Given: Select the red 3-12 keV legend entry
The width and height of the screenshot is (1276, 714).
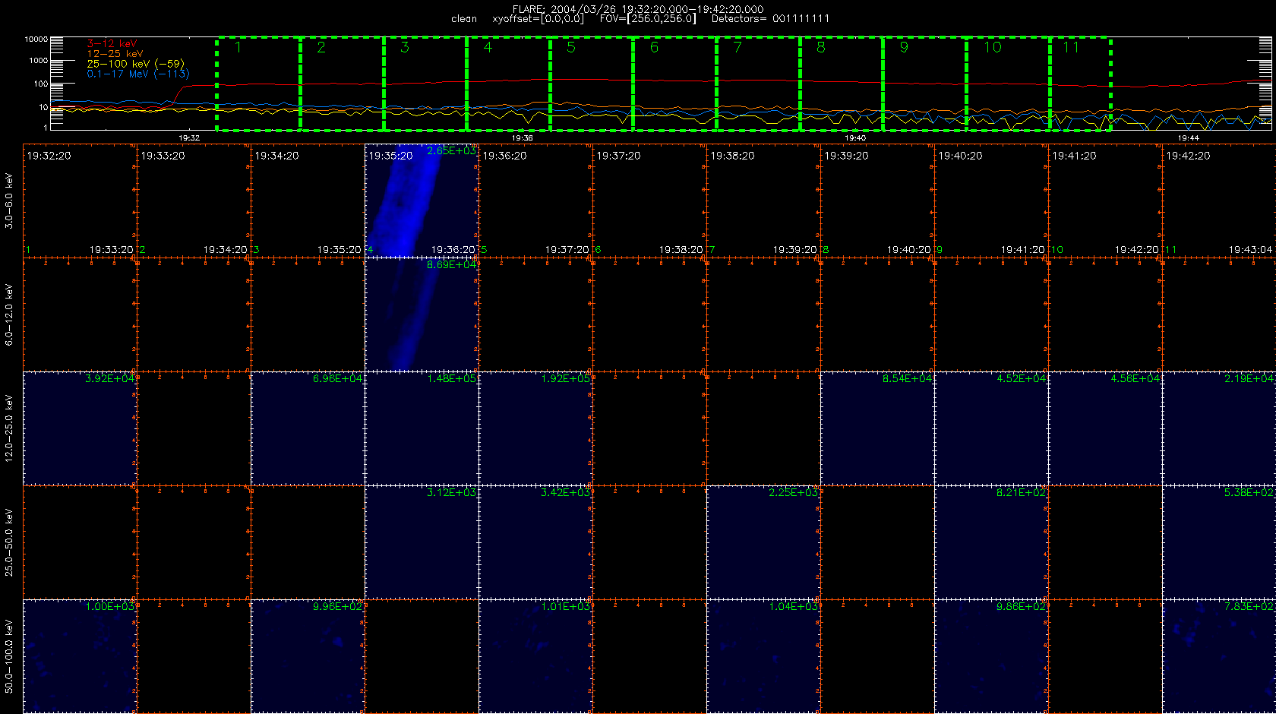Looking at the screenshot, I should click(x=112, y=43).
